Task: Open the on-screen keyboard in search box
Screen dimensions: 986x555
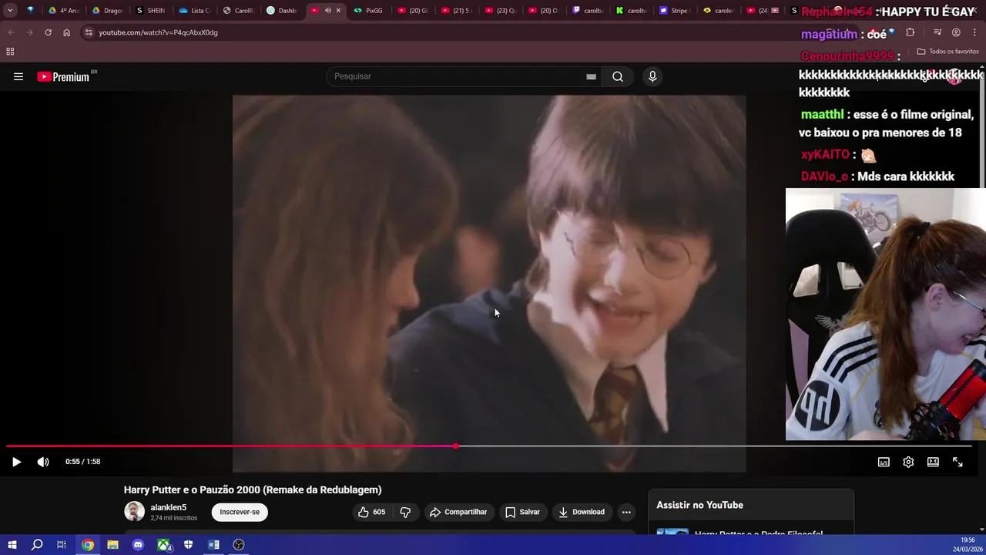Action: click(591, 76)
